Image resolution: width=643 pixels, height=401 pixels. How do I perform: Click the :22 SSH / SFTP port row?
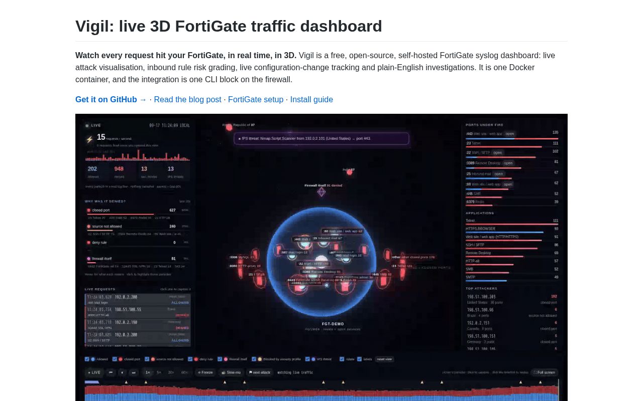tap(512, 152)
